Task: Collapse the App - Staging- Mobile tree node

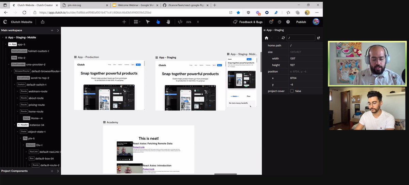Action: 3,37
